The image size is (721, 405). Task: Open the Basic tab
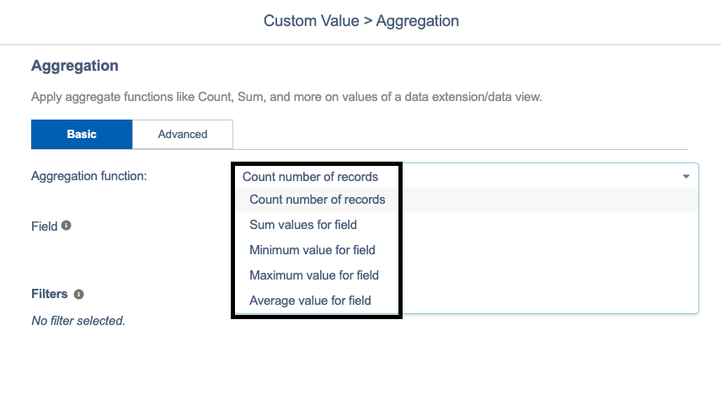[x=82, y=134]
